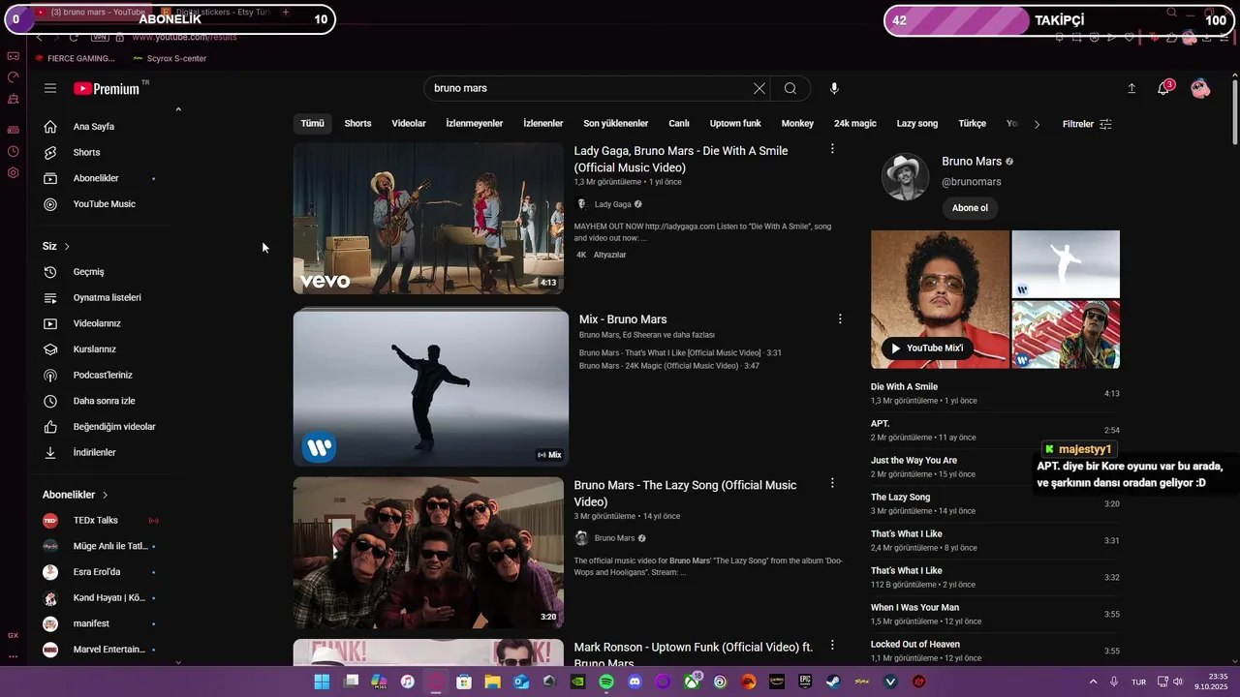Image resolution: width=1240 pixels, height=697 pixels.
Task: Select the Shorts filter chip
Action: tap(357, 124)
